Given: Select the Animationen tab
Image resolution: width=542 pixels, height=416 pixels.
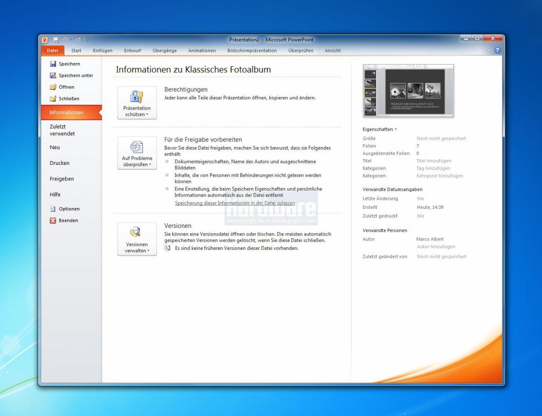Looking at the screenshot, I should [202, 51].
